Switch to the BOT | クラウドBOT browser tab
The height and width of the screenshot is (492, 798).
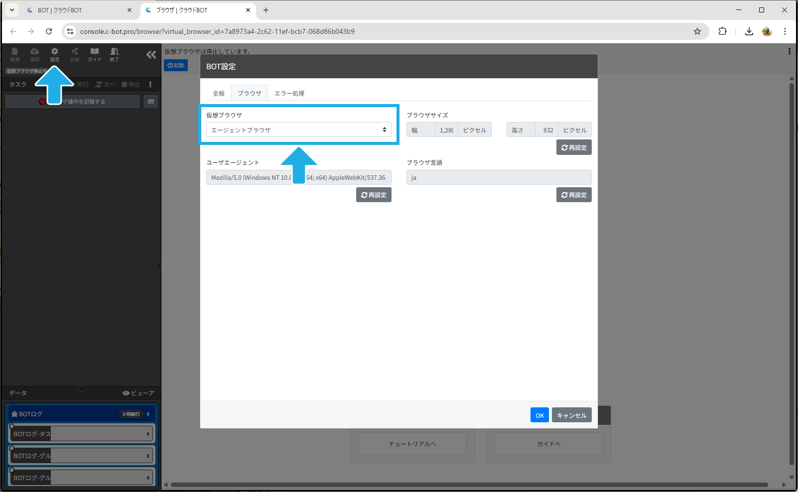(80, 10)
